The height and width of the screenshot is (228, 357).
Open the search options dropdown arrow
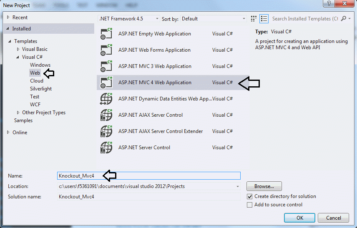click(x=349, y=19)
